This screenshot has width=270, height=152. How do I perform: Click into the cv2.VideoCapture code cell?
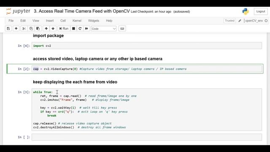tap(147, 69)
